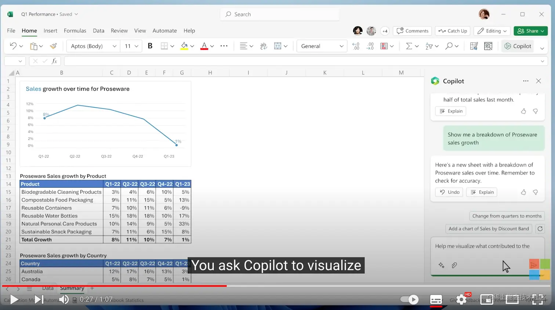
Task: Add a new sheet with plus
Action: click(x=92, y=288)
